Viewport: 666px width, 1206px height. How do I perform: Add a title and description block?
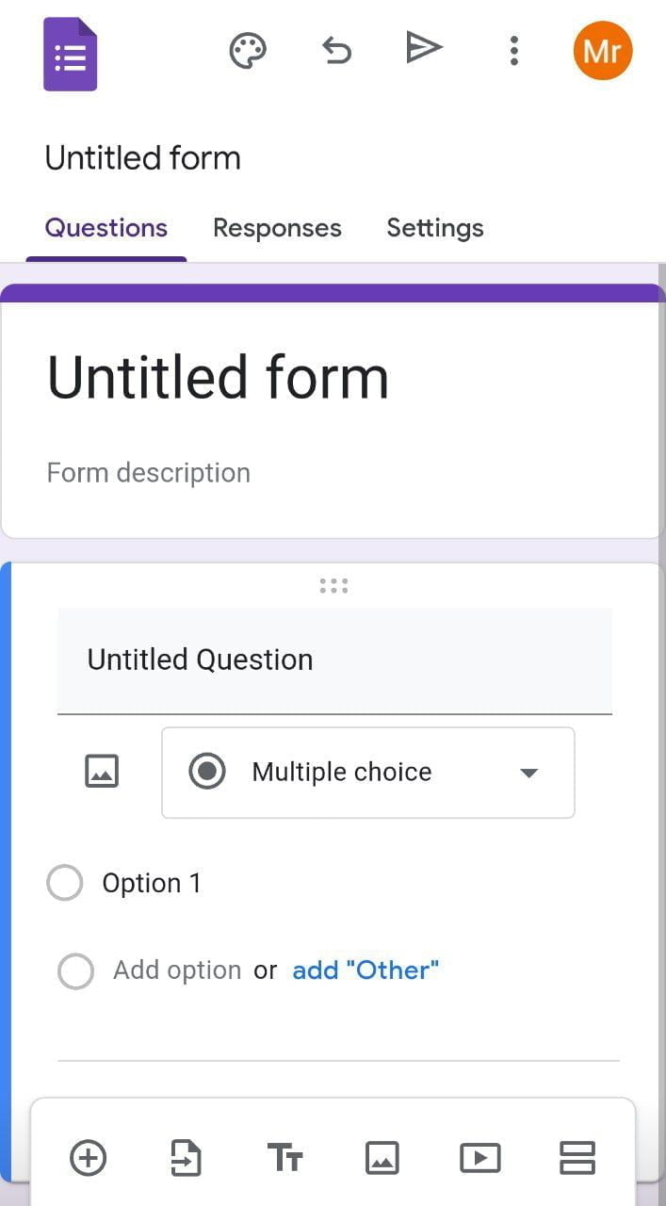coord(284,1158)
